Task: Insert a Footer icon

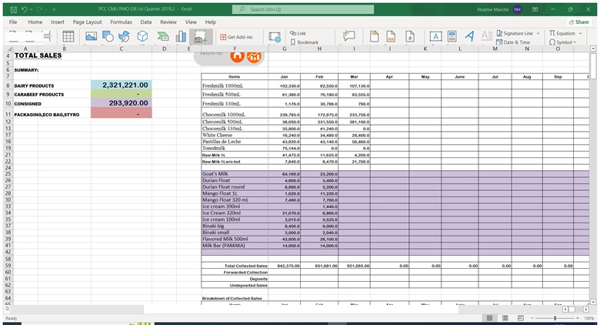Action: 391,37
